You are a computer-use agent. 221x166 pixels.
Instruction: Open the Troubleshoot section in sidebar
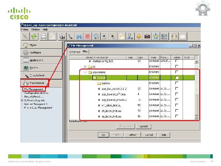click(x=41, y=75)
